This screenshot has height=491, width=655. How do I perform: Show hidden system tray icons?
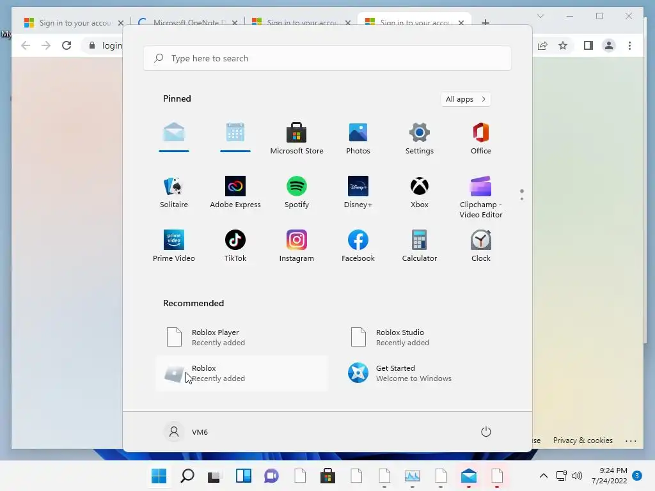tap(544, 476)
